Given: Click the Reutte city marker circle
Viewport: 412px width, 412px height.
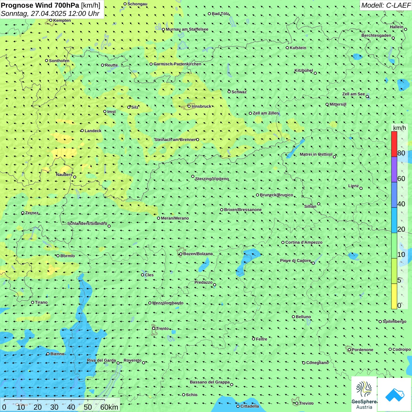Looking at the screenshot, I should coord(102,65).
